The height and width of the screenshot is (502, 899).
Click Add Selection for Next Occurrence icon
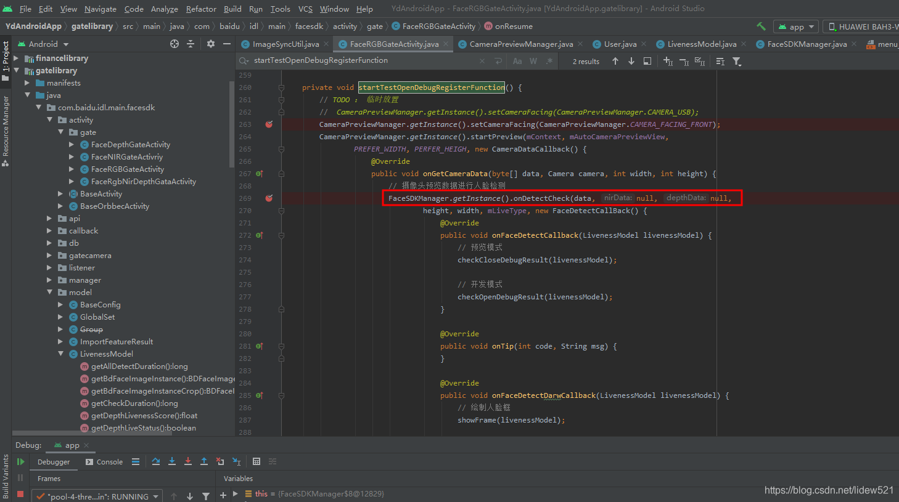coord(668,61)
